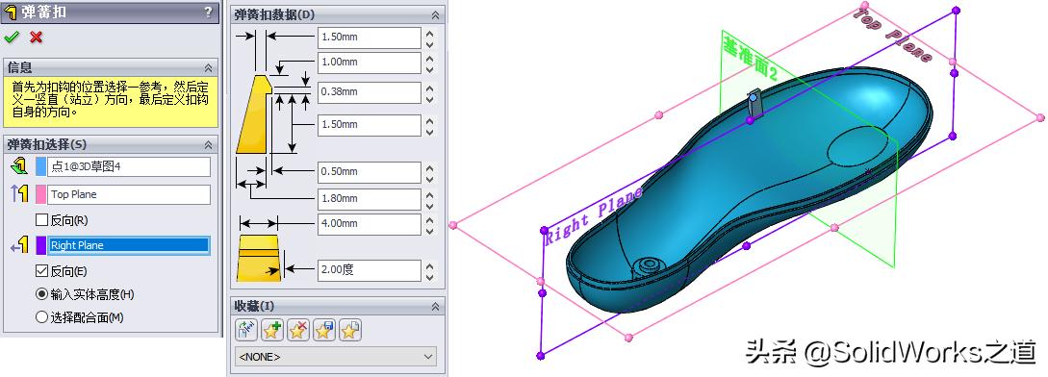Collapse the 收藏(I) section
The width and height of the screenshot is (1048, 377).
(435, 306)
